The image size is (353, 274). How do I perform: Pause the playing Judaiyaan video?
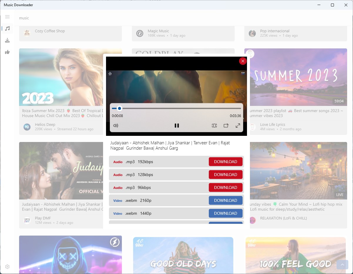click(176, 126)
